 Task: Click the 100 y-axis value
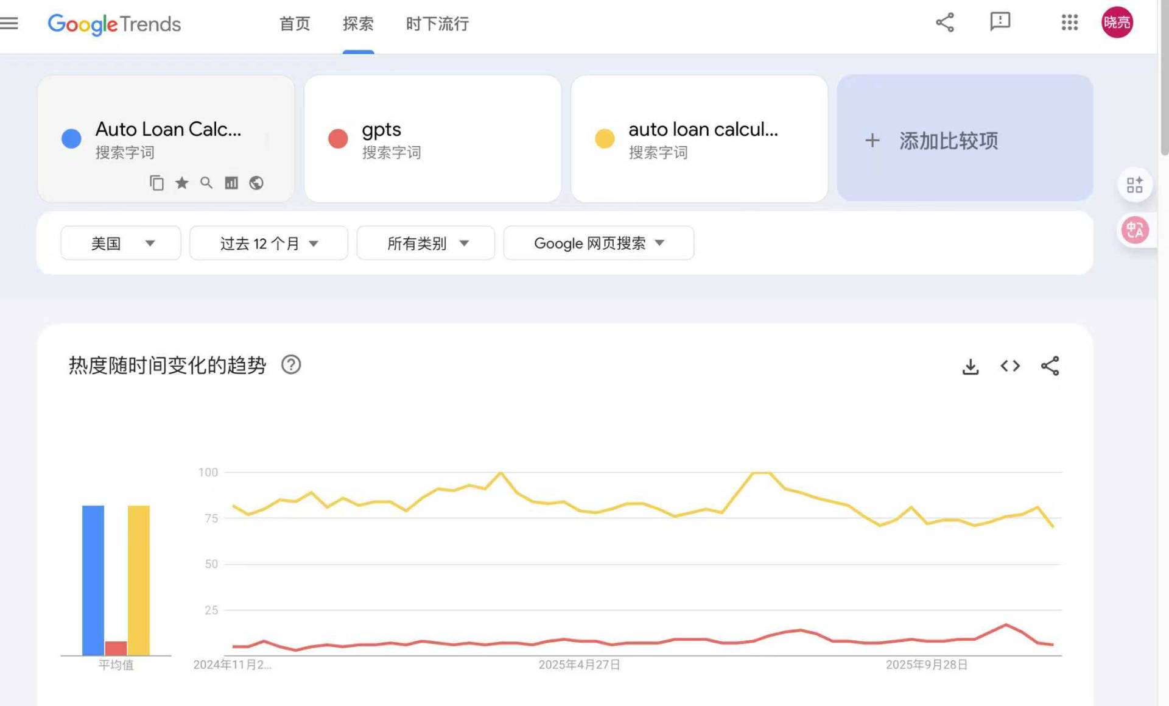208,472
